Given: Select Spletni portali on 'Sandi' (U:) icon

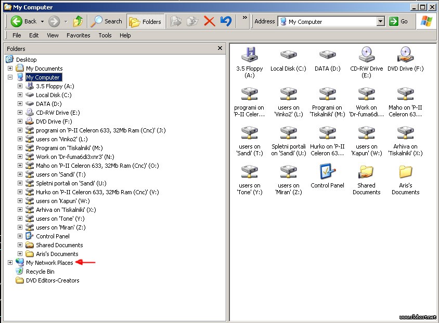Looking at the screenshot, I should [x=288, y=141].
